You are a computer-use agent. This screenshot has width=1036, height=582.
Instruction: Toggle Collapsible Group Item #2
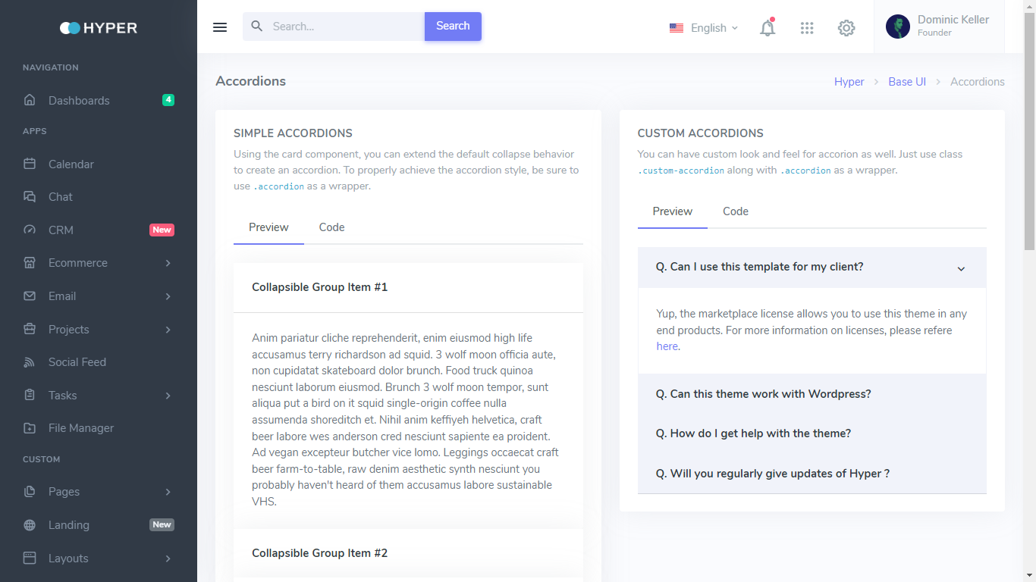tap(319, 553)
